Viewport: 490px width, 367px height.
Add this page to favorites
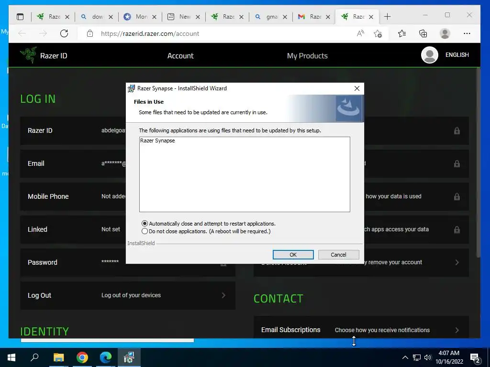tap(378, 33)
